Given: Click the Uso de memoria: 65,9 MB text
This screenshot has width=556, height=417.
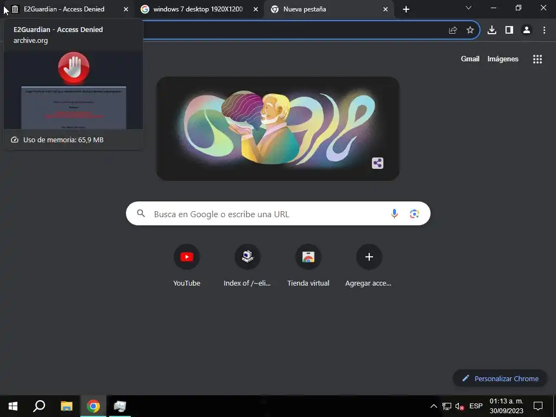Looking at the screenshot, I should (x=64, y=140).
